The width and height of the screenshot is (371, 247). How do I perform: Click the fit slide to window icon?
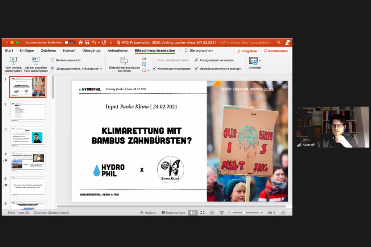(283, 213)
